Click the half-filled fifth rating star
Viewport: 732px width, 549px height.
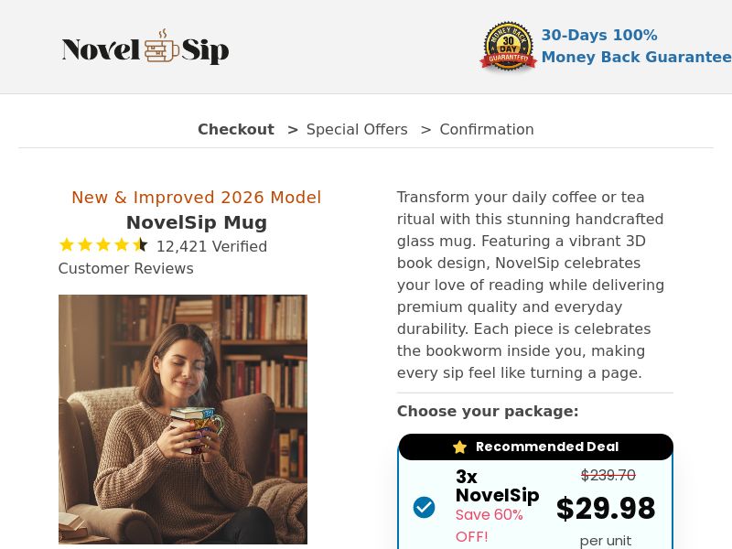tap(140, 244)
